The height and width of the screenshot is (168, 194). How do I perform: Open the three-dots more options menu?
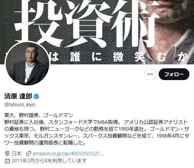pyautogui.click(x=150, y=74)
